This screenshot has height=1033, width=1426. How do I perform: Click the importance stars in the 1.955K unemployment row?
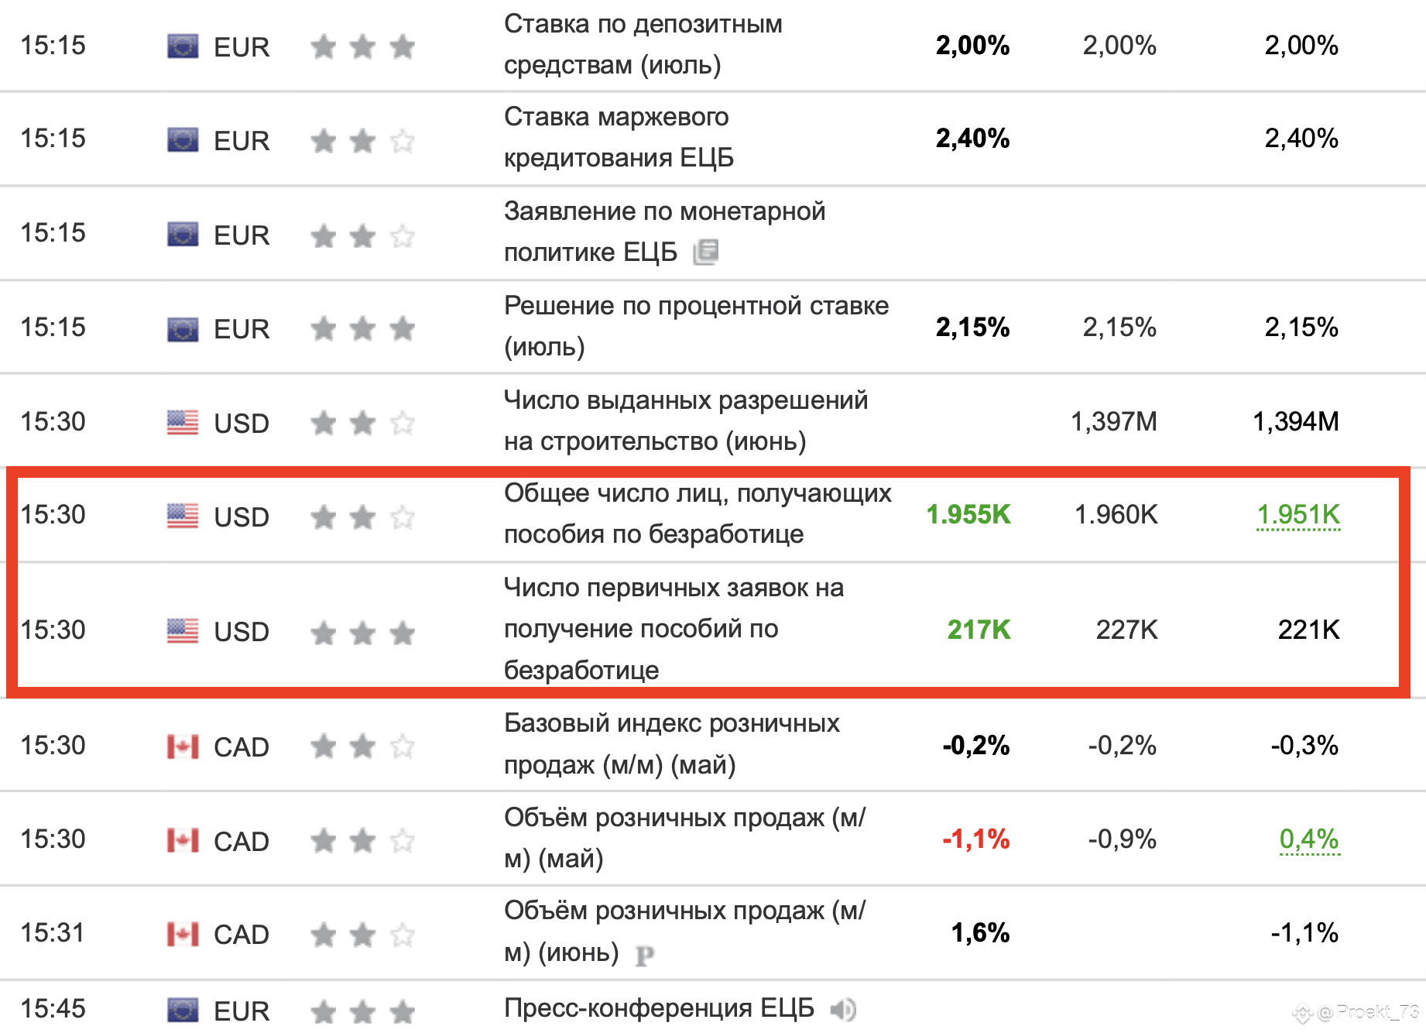click(x=362, y=516)
